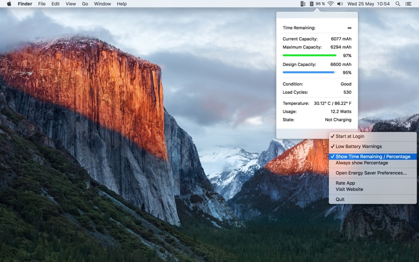Click the battery status icon in menu bar
The height and width of the screenshot is (262, 419).
tap(312, 4)
